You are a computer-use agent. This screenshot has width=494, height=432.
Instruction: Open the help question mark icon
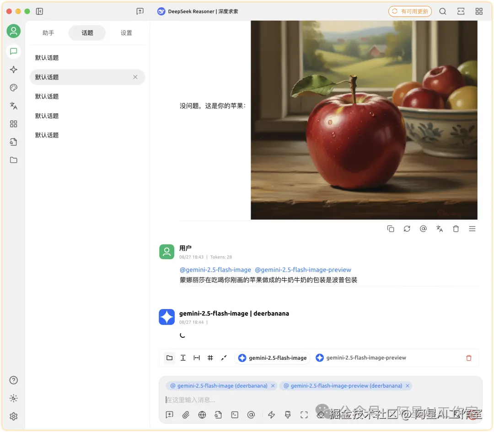click(x=14, y=380)
